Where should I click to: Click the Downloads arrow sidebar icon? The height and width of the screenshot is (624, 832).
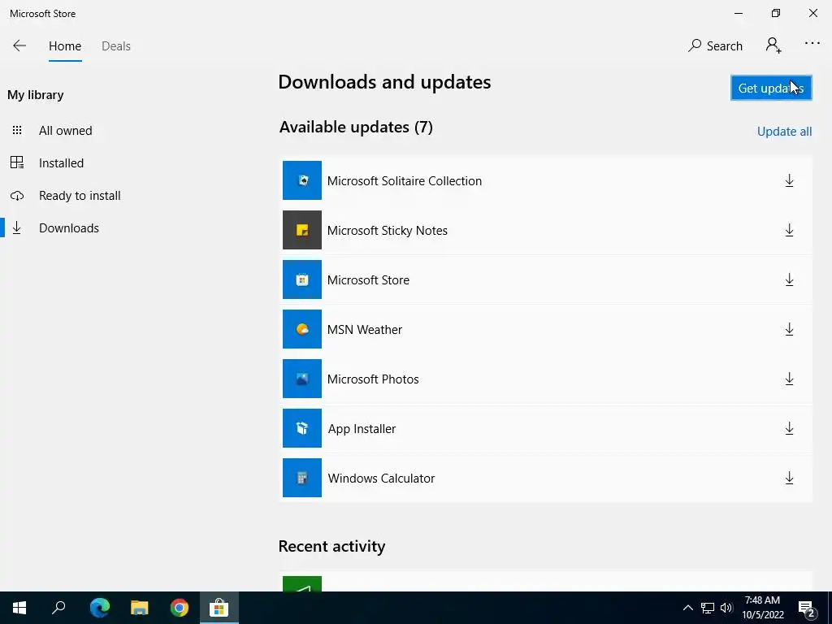point(17,227)
